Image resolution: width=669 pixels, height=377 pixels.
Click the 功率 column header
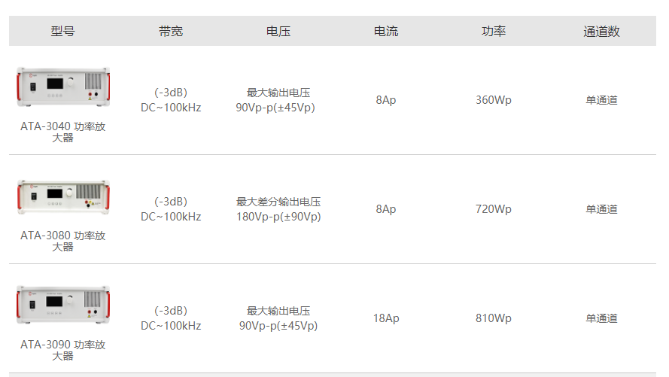pos(494,31)
